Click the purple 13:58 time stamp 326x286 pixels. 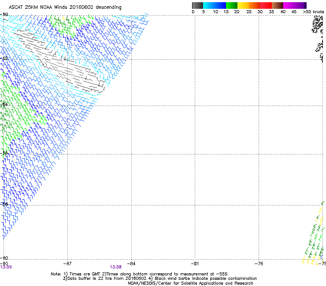coord(115,267)
